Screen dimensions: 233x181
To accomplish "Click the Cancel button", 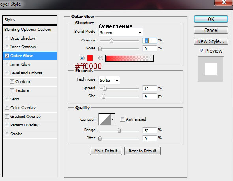I will tap(211, 30).
